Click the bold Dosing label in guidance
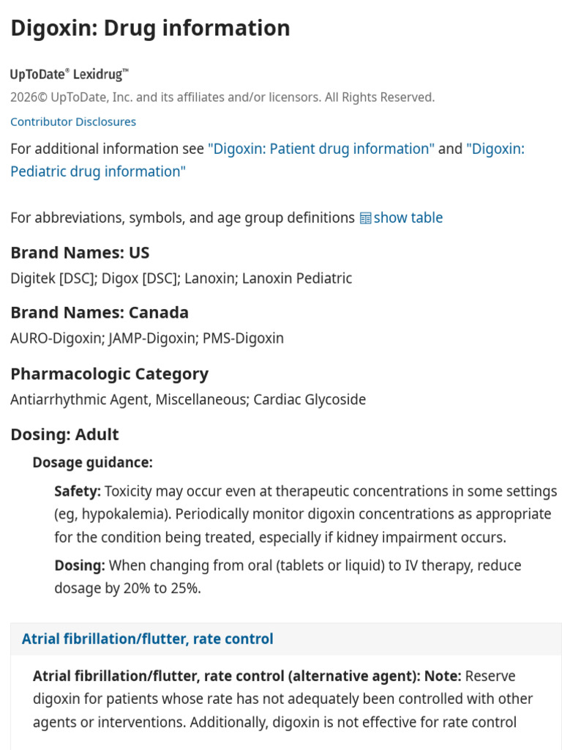 (79, 565)
